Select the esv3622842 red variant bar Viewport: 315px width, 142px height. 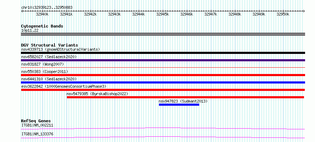coord(163,90)
